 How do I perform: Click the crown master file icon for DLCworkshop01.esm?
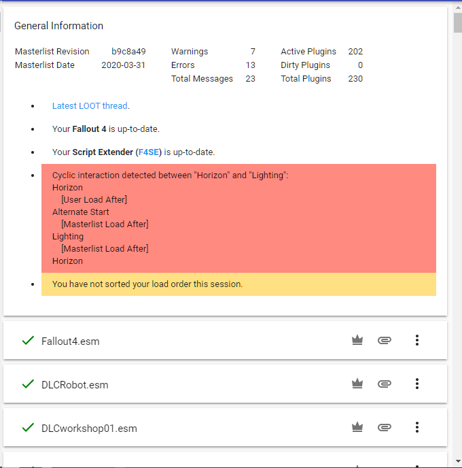point(357,427)
